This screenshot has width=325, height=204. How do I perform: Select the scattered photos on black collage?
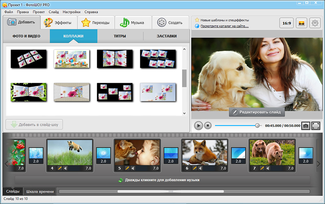115,92
